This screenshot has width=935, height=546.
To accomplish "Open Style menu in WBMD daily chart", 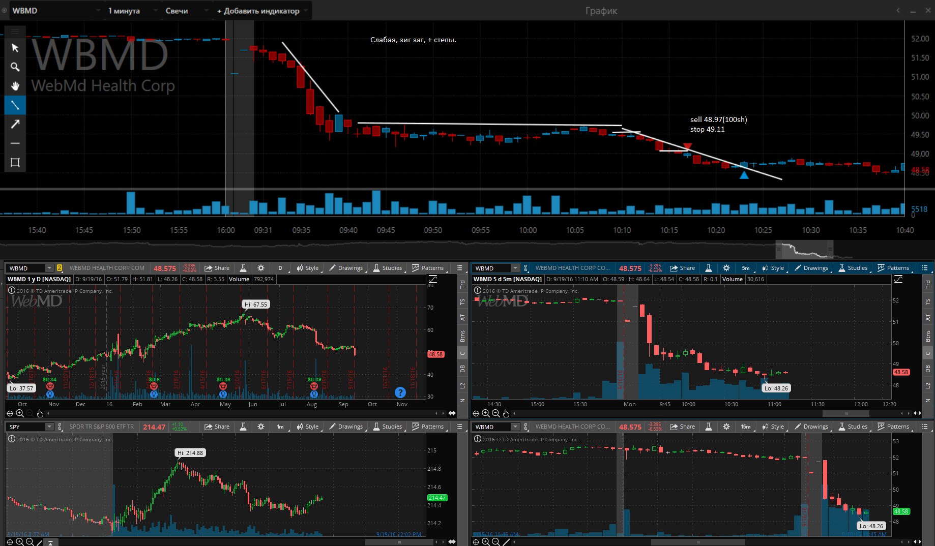I will click(x=308, y=268).
